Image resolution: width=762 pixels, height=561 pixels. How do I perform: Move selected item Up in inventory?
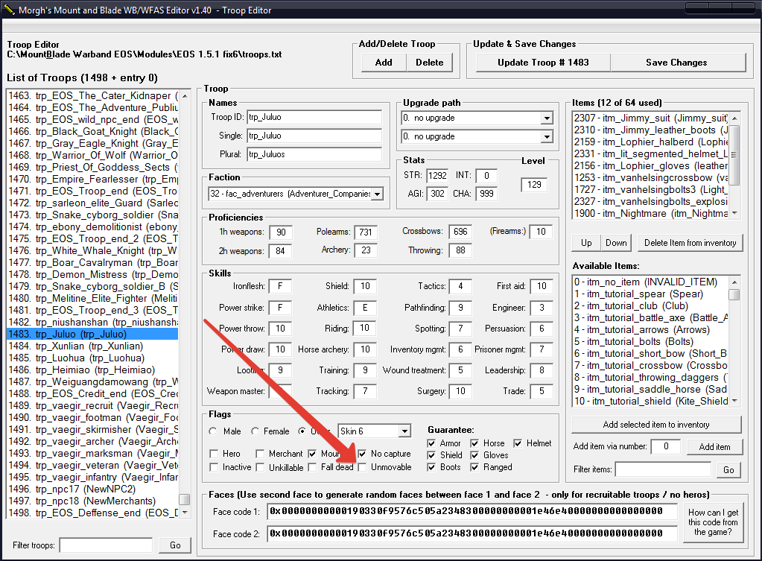[x=586, y=243]
